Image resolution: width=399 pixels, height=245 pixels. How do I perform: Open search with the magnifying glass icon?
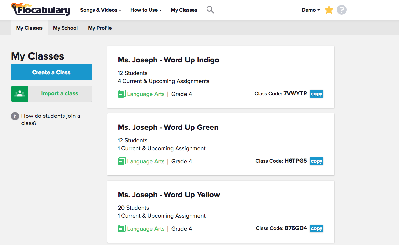click(210, 10)
